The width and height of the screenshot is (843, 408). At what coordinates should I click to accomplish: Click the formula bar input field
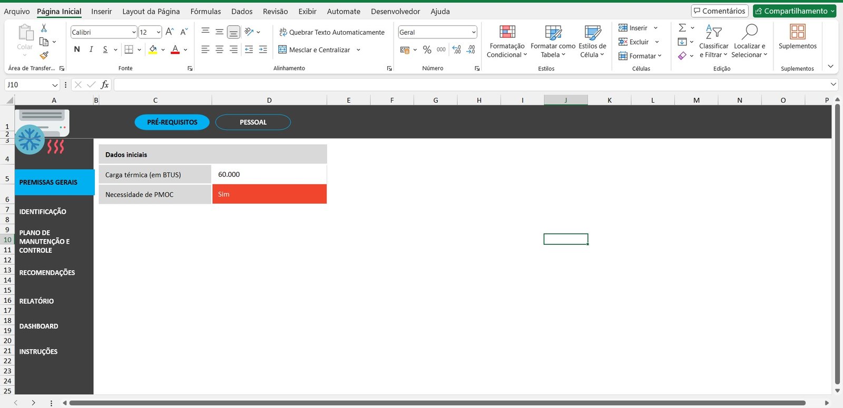(x=470, y=85)
